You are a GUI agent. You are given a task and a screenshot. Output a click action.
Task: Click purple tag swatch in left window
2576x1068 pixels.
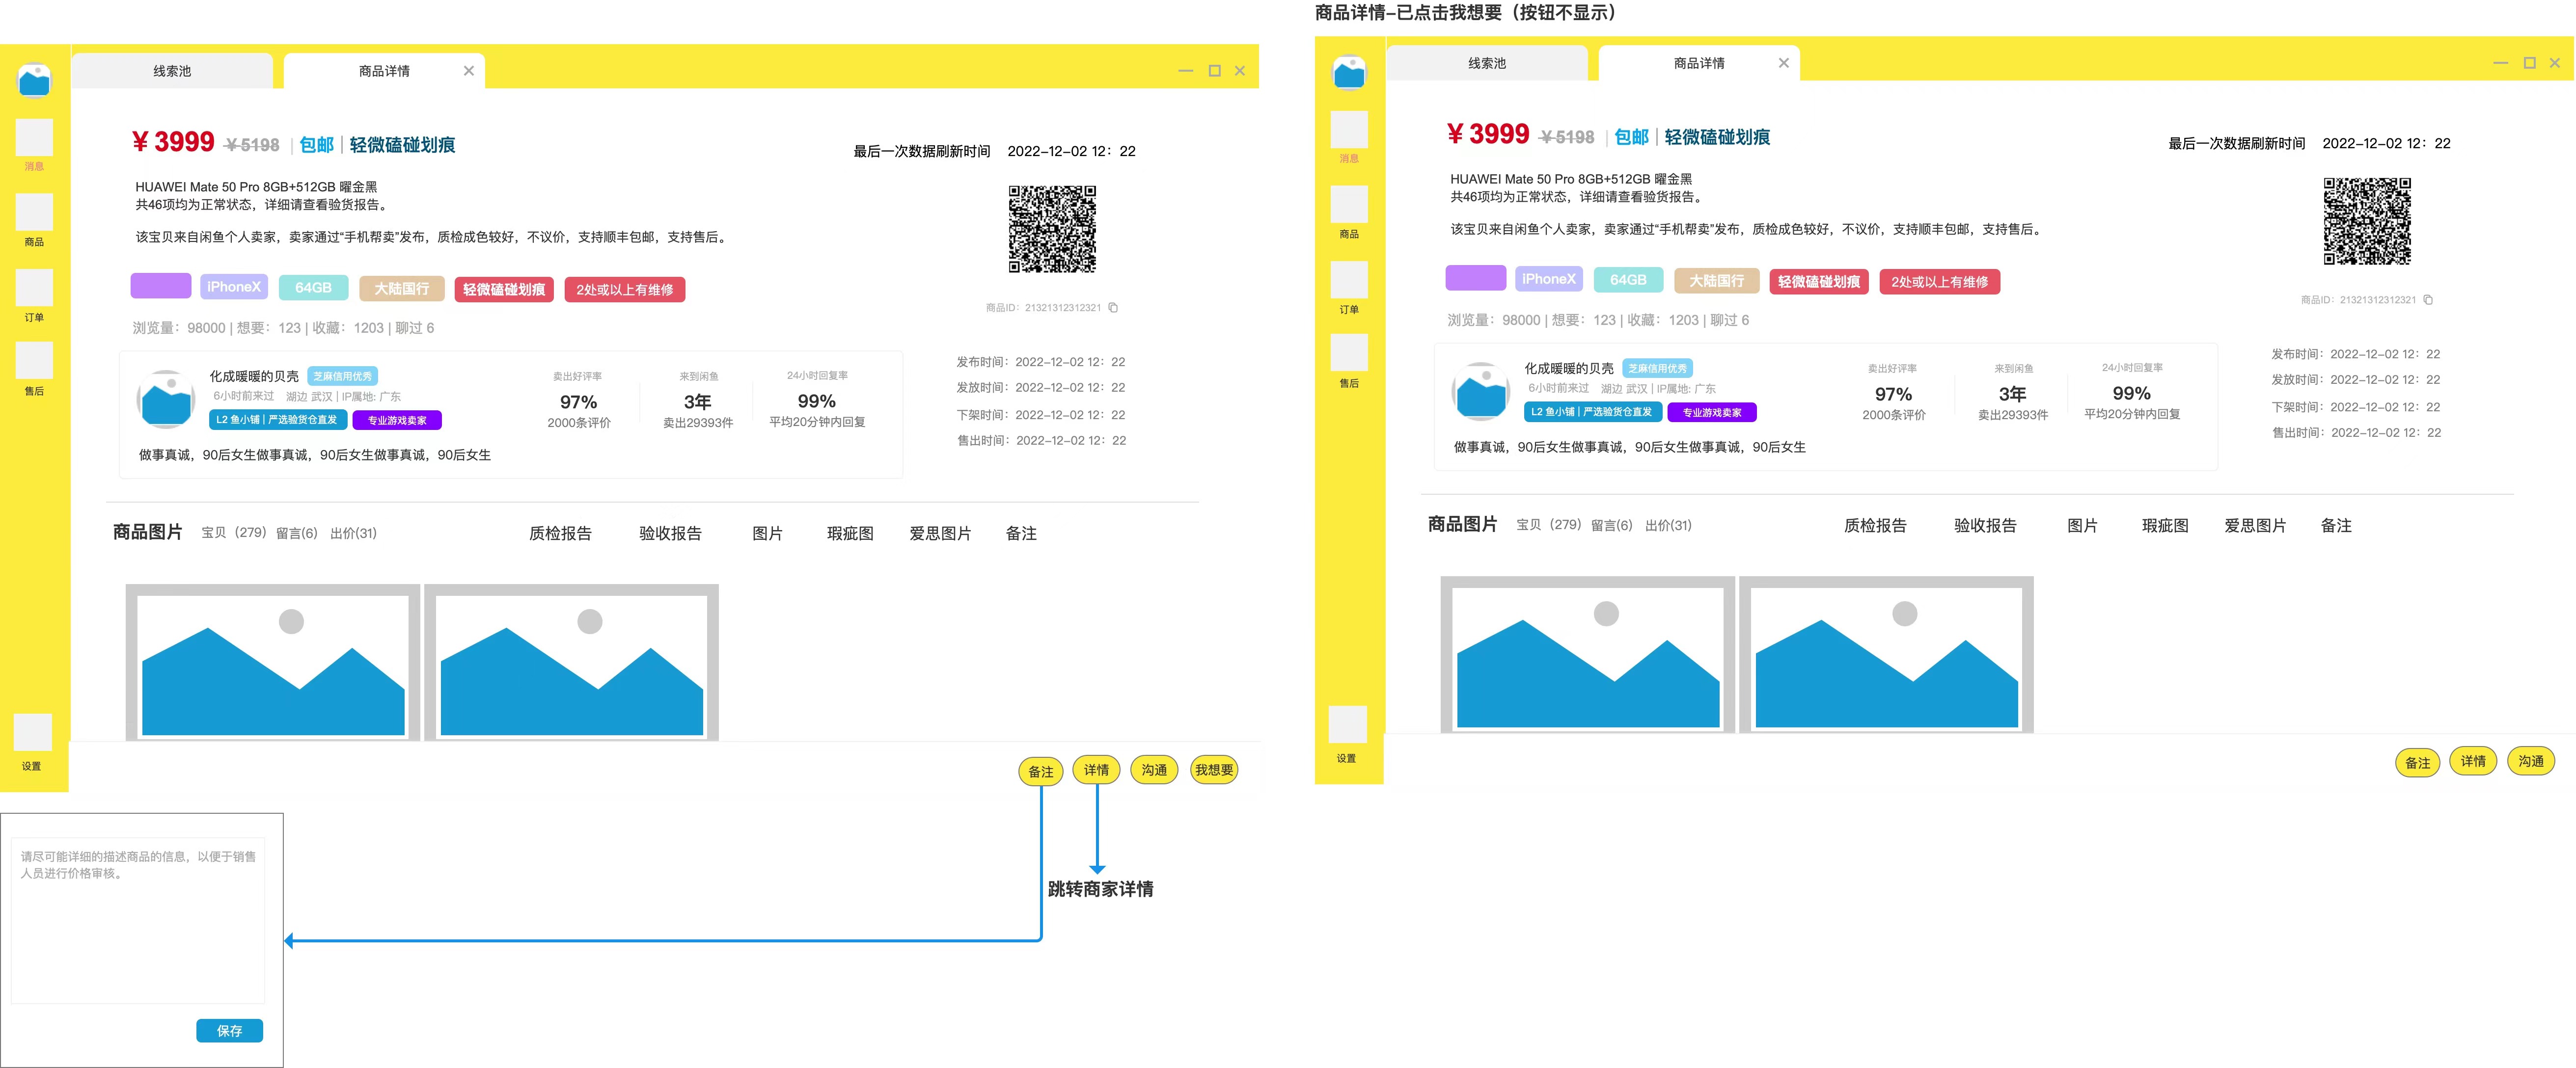(161, 286)
